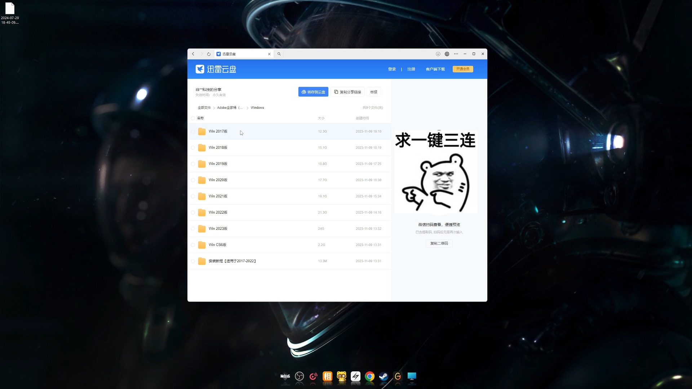Click the 复制二维码 button
The height and width of the screenshot is (389, 692).
(439, 243)
